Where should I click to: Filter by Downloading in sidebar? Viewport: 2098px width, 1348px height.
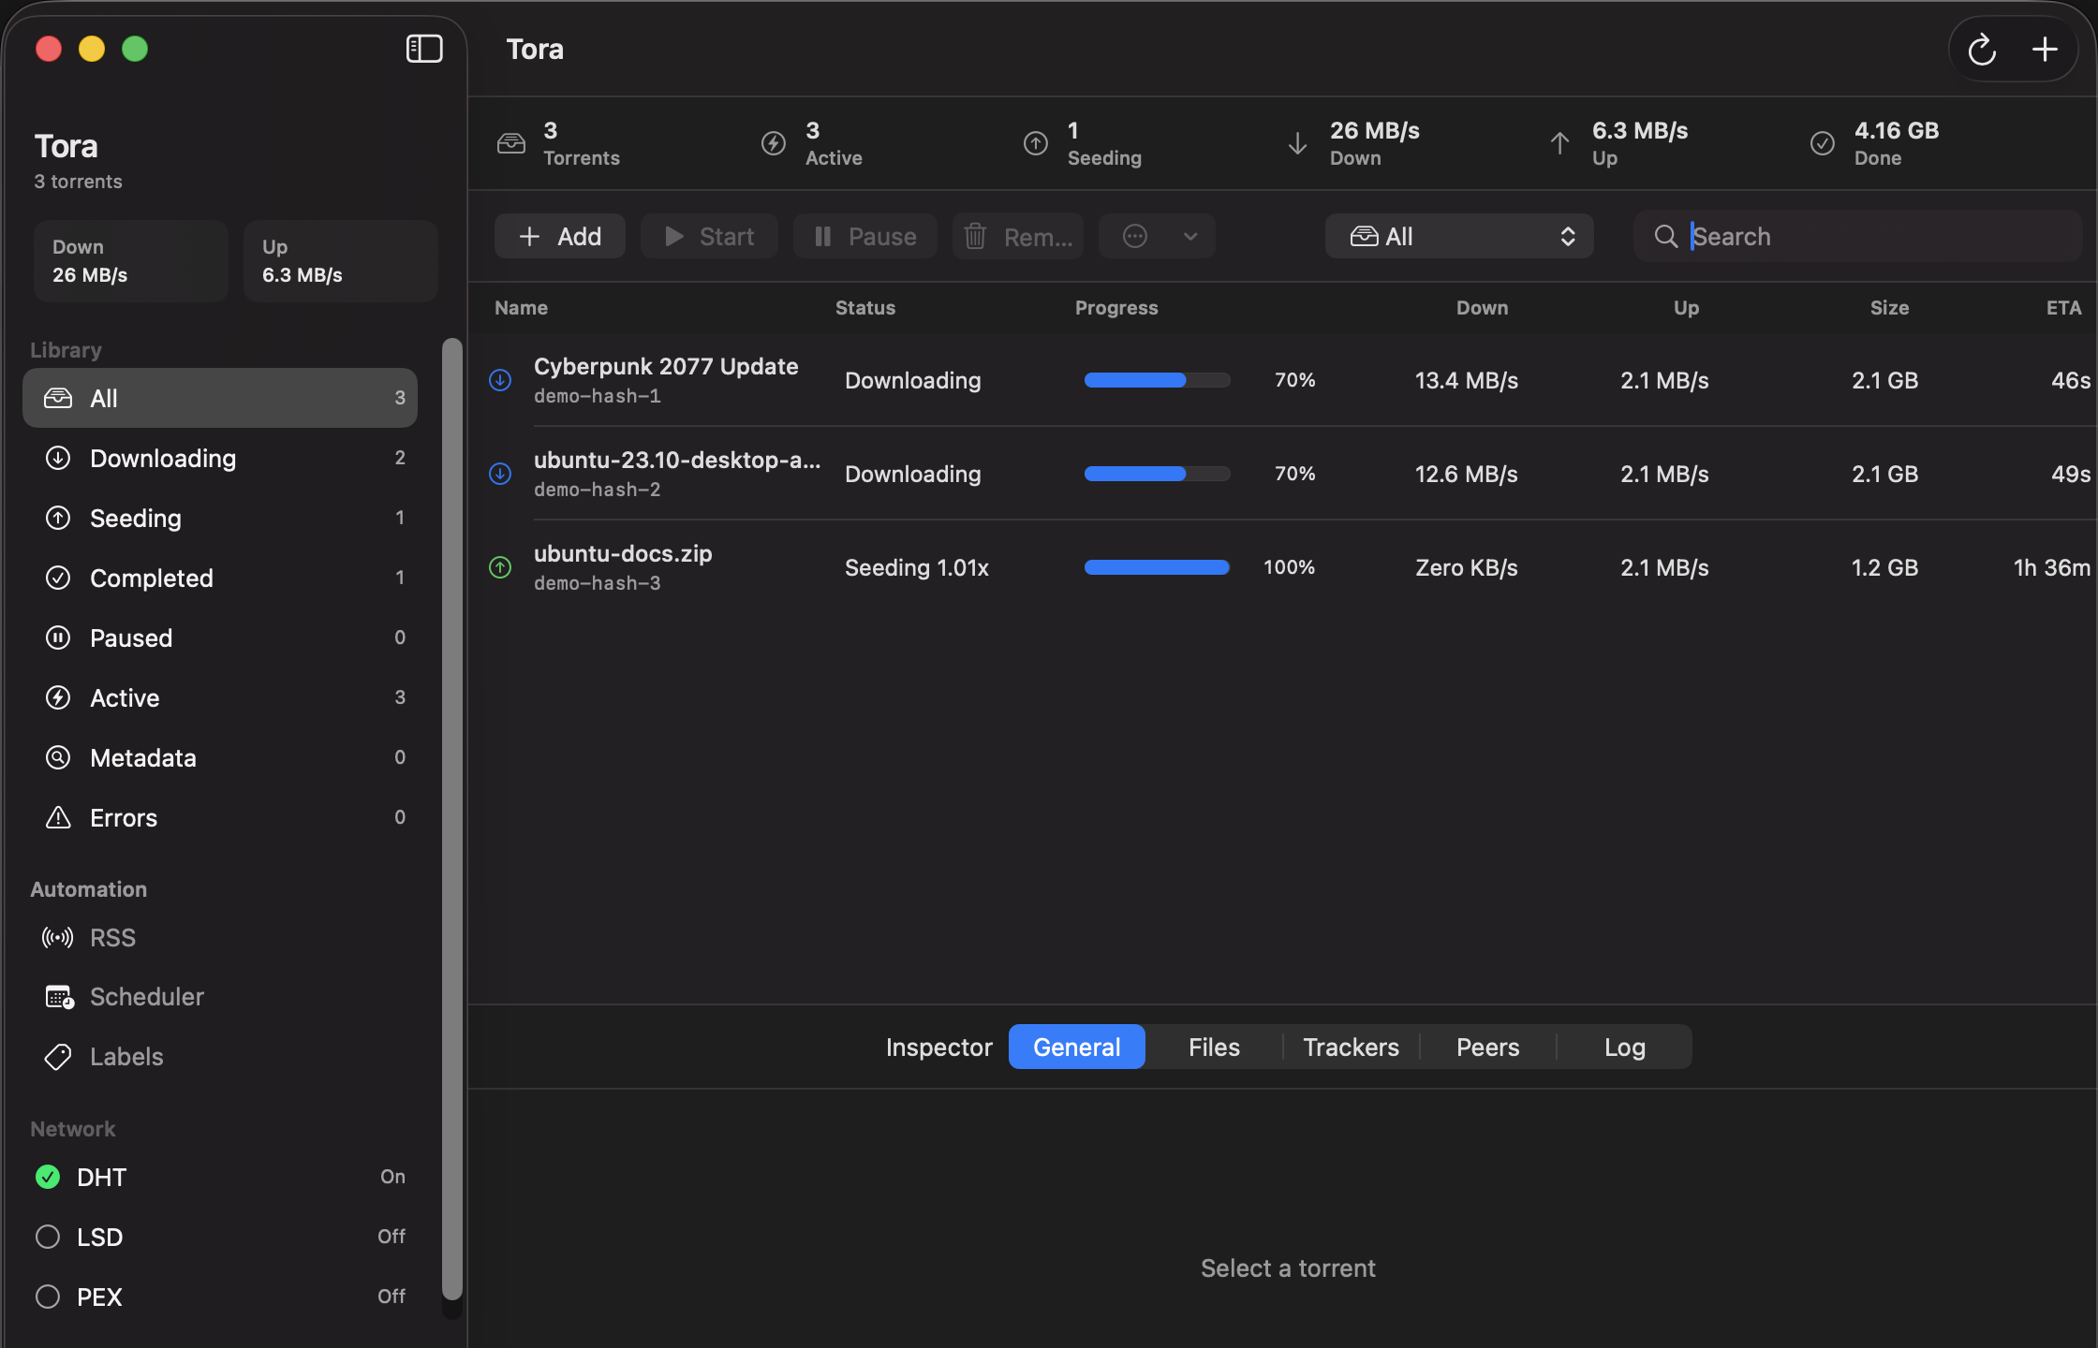[220, 458]
